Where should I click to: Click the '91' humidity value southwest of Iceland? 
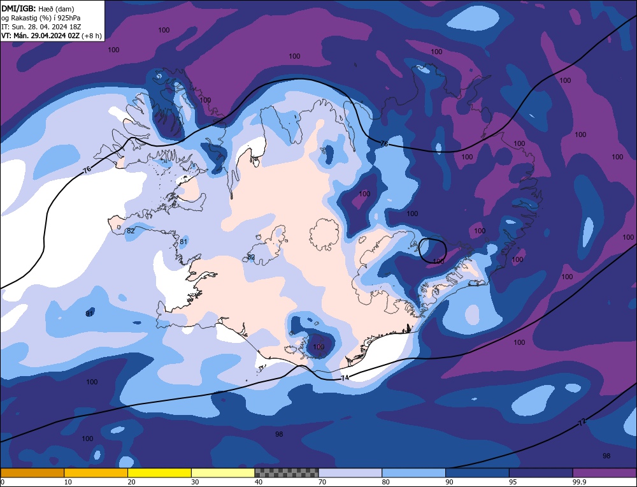click(x=90, y=314)
